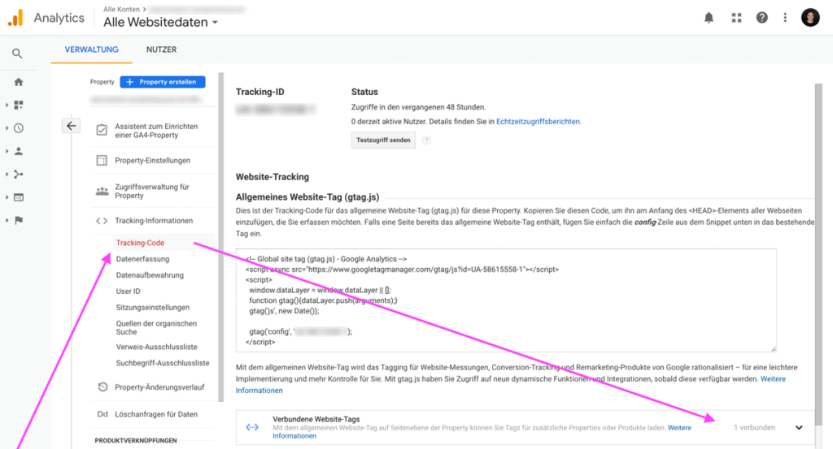Screen dimensions: 833x449
Task: Open the Home icon in left sidebar
Action: (18, 82)
